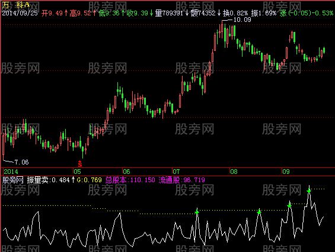Click the 2014 year label on timeline

click(11, 172)
